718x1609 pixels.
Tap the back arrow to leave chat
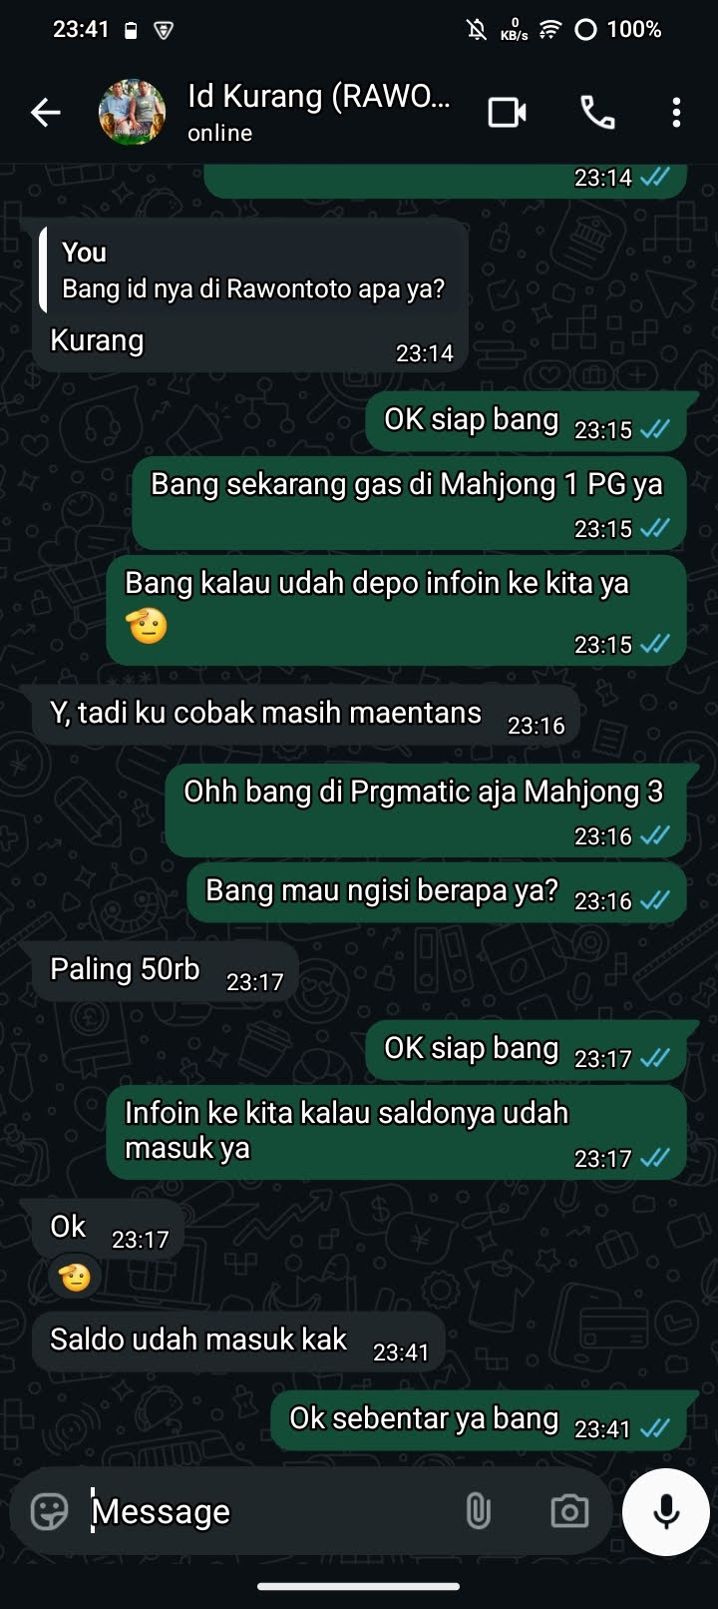pos(46,113)
